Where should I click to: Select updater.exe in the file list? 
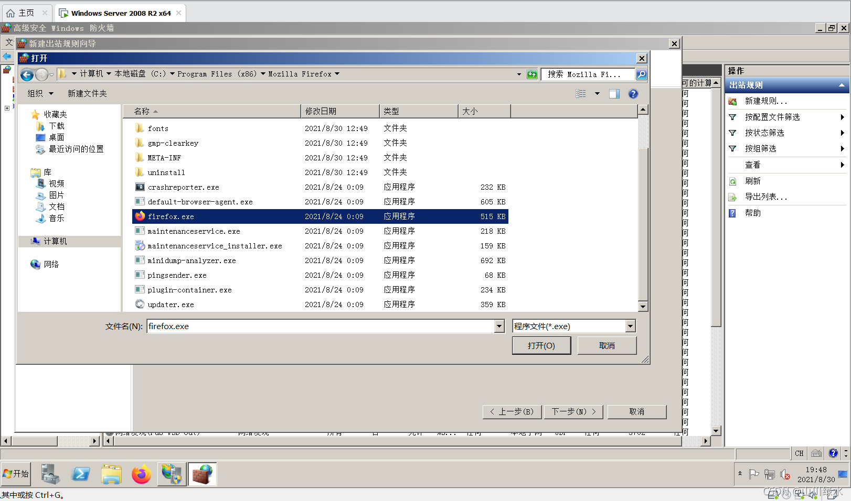tap(171, 304)
